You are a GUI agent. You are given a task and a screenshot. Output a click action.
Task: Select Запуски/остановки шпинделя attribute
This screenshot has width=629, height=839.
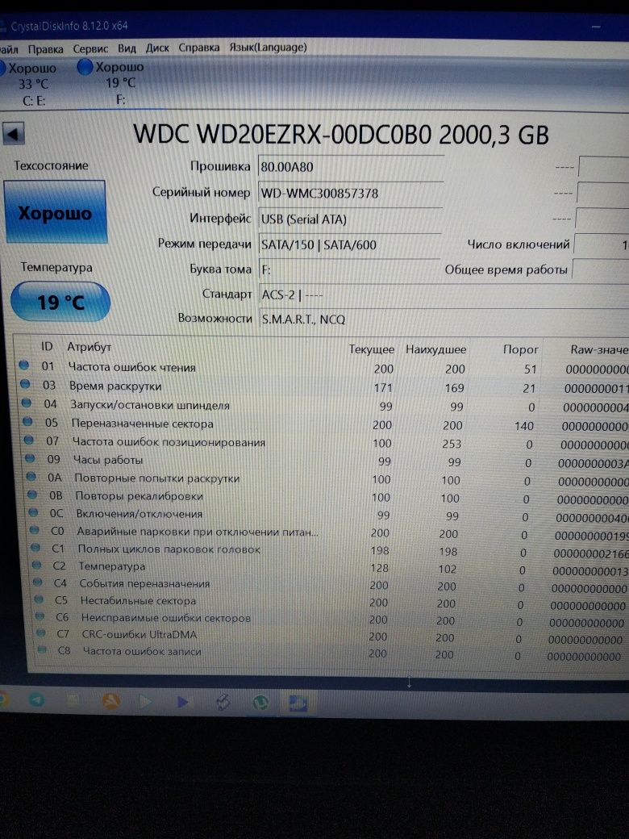[150, 405]
